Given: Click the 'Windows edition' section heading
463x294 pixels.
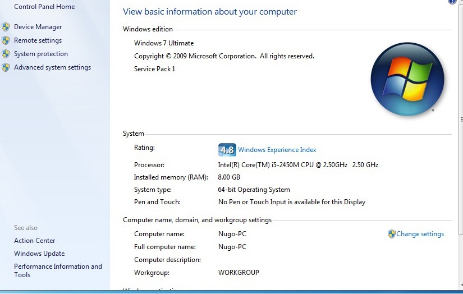Looking at the screenshot, I should [148, 29].
